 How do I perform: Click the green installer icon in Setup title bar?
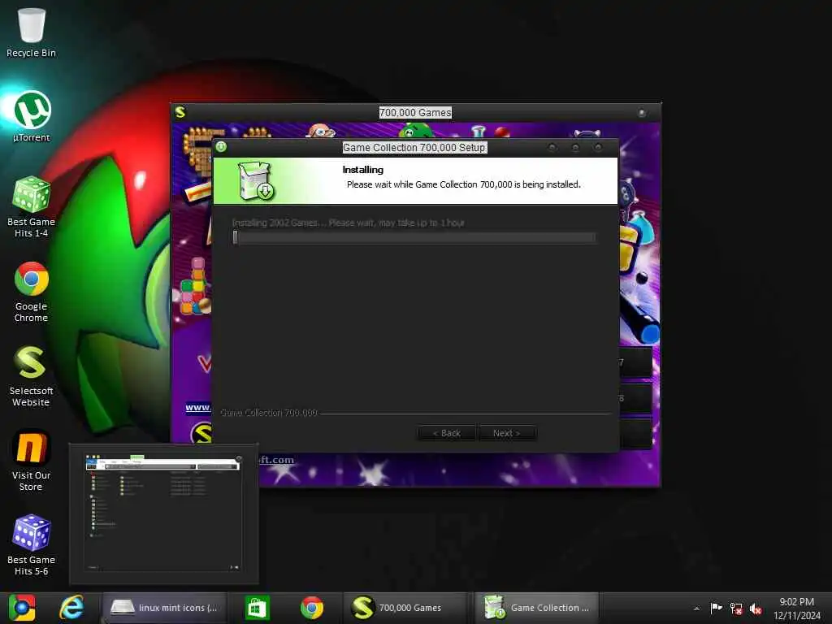pyautogui.click(x=221, y=147)
